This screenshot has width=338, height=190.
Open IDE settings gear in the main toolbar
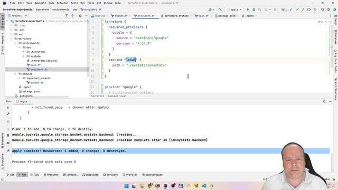click(328, 9)
